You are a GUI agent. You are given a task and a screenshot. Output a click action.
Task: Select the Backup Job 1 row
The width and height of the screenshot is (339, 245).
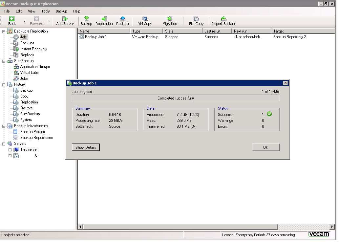206,37
